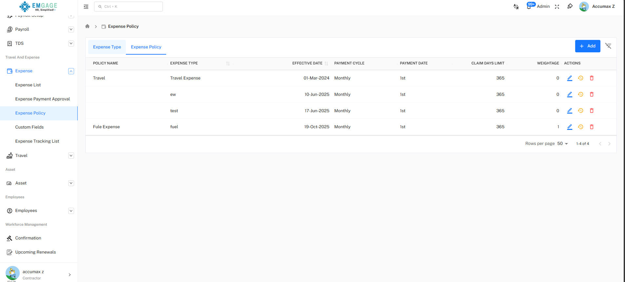View history of Travel Expense policy

click(x=581, y=78)
